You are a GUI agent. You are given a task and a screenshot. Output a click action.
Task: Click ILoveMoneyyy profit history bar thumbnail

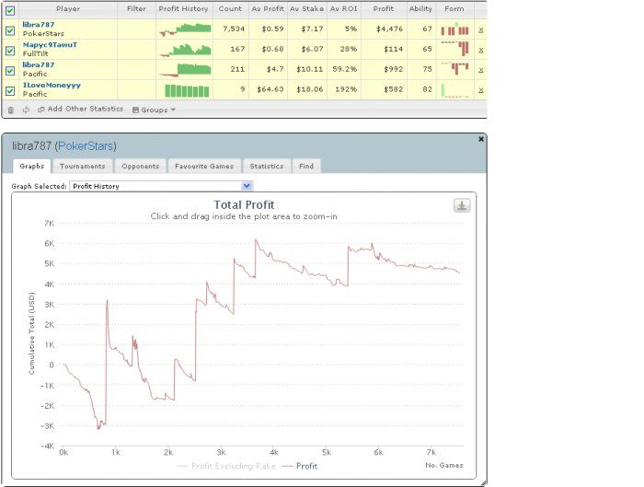click(x=187, y=90)
